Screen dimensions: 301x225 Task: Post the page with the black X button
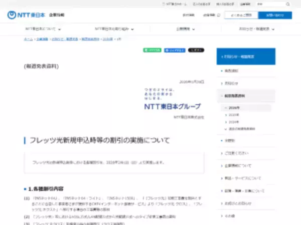click(196, 50)
